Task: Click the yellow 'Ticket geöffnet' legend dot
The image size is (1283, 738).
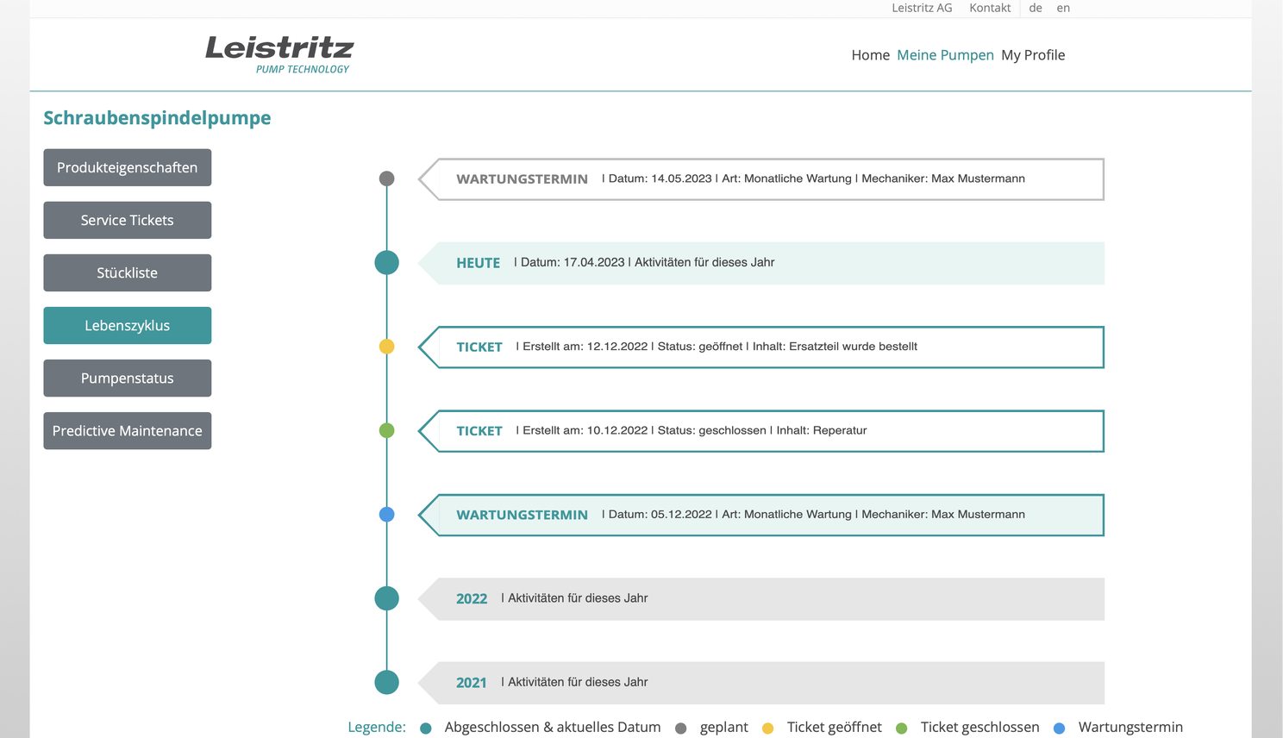Action: (x=767, y=729)
